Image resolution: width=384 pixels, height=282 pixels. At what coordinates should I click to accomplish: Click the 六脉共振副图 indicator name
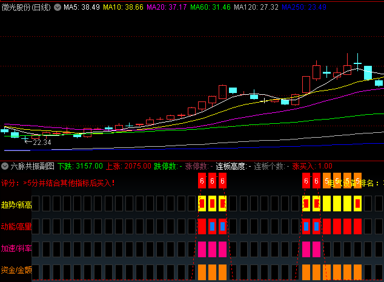tap(32, 166)
